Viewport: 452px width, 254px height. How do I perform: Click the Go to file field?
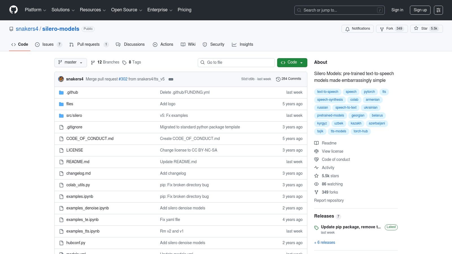(236, 63)
